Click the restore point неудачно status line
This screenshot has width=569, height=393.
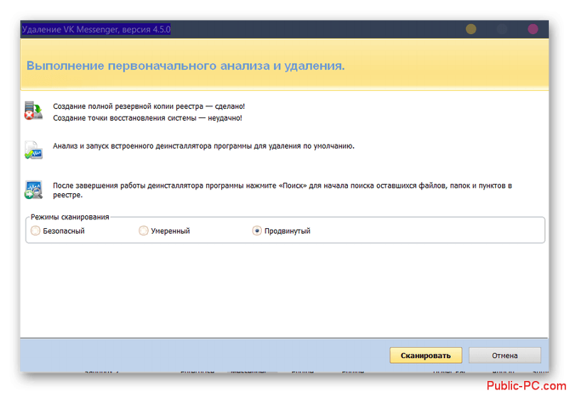tap(147, 118)
